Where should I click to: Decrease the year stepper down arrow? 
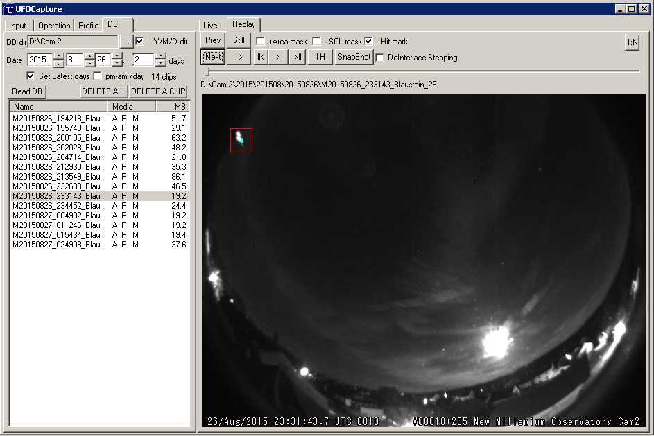59,63
